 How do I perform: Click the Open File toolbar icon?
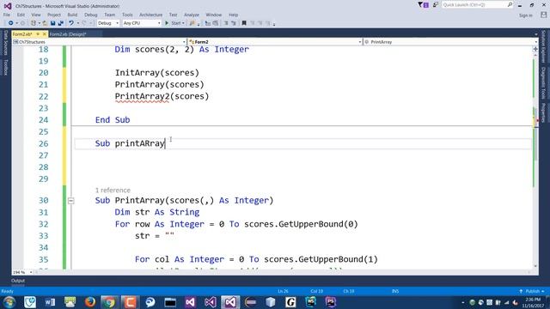[45, 23]
